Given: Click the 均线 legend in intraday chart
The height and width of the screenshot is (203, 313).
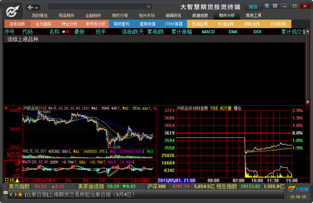Looking at the screenshot, I should 214,108.
